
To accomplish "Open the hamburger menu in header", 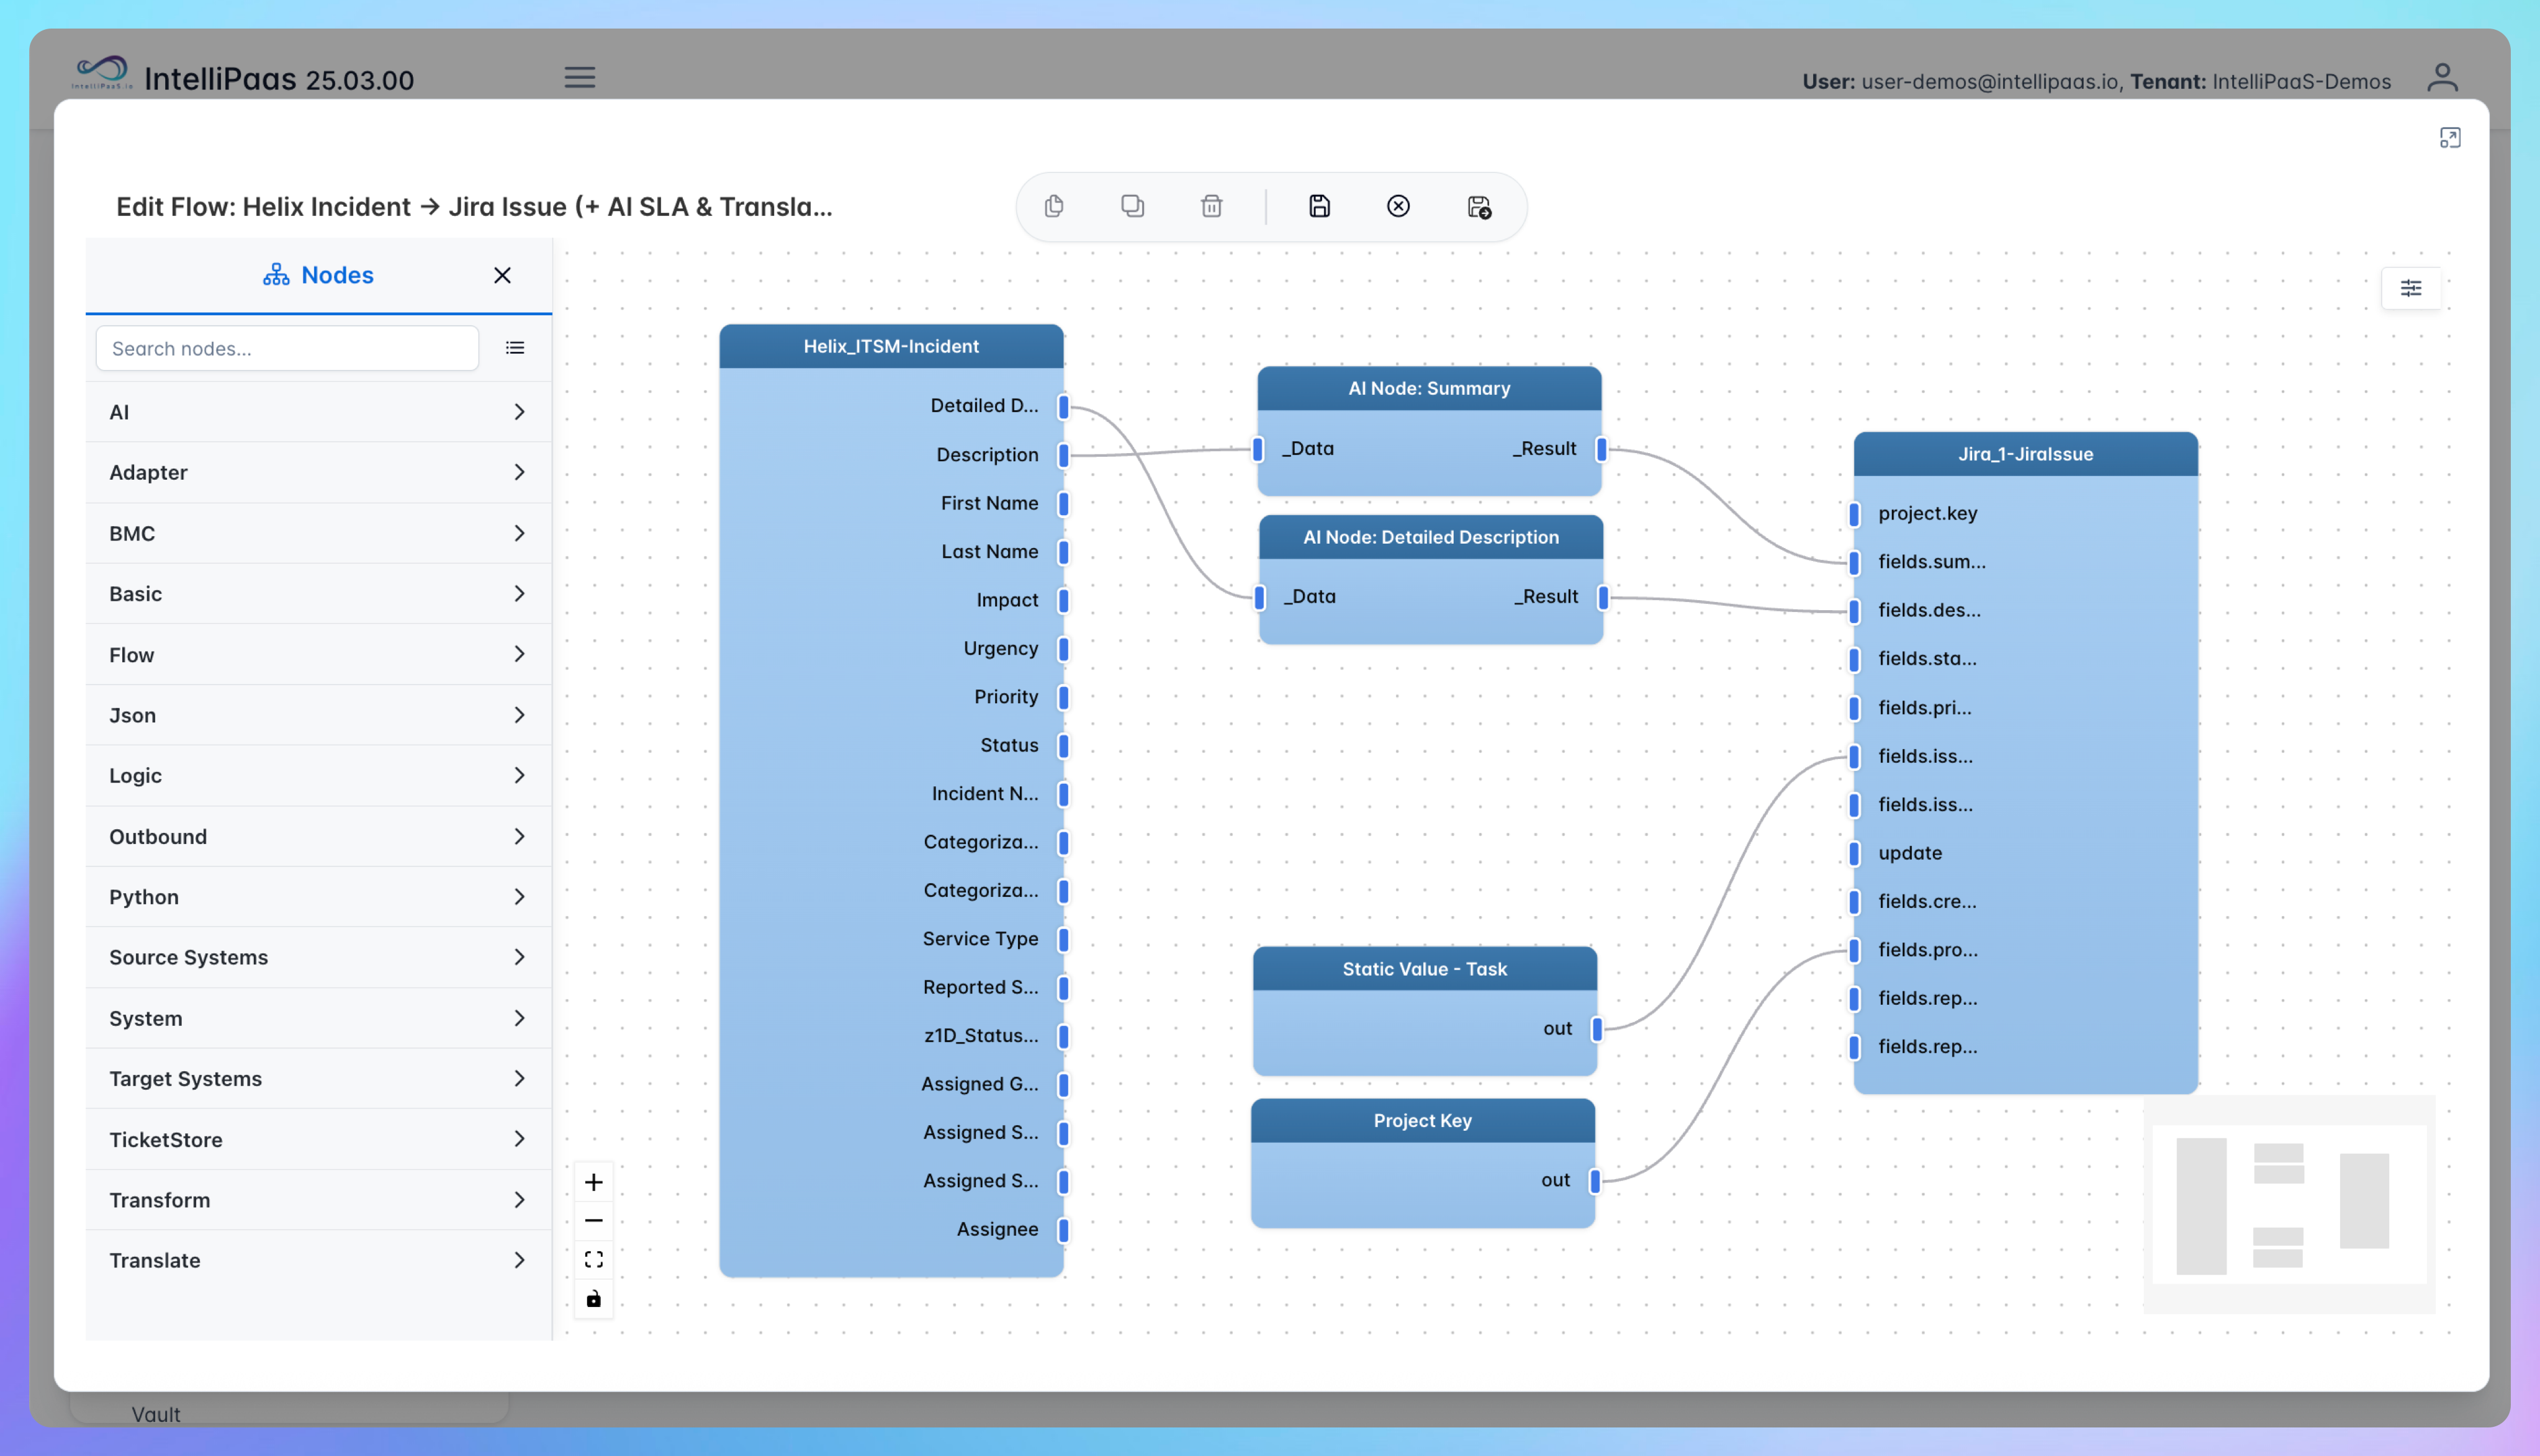I will 579,77.
